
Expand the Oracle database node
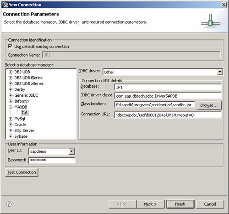(11, 125)
